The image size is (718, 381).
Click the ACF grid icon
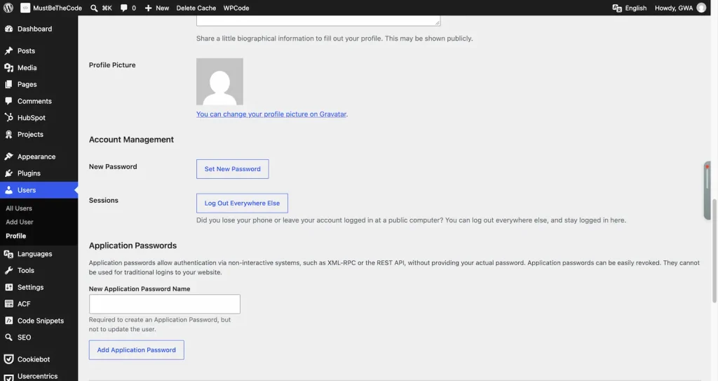(x=8, y=304)
